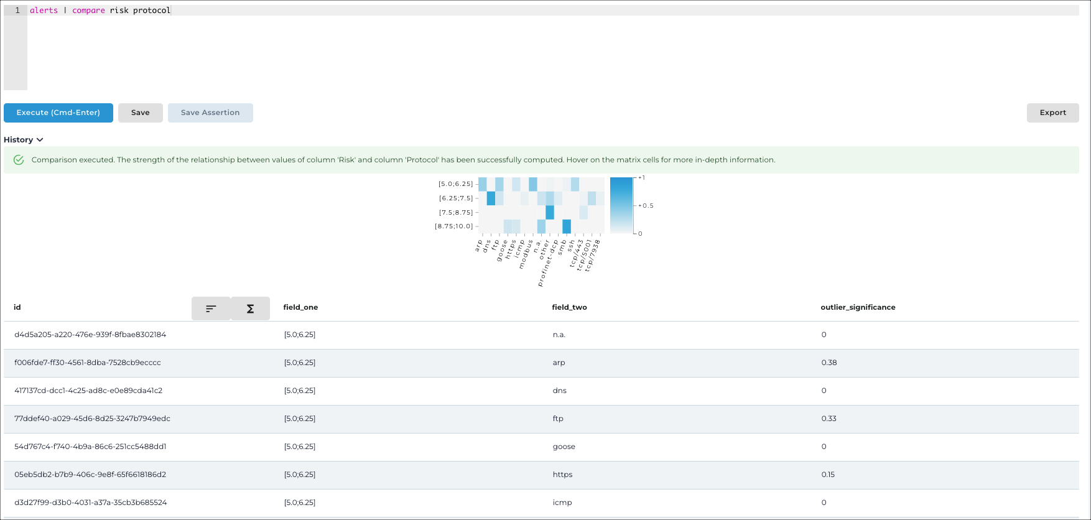Select the heatmap cell for [8.75;10.0] and smb
The image size is (1091, 520).
pos(567,226)
